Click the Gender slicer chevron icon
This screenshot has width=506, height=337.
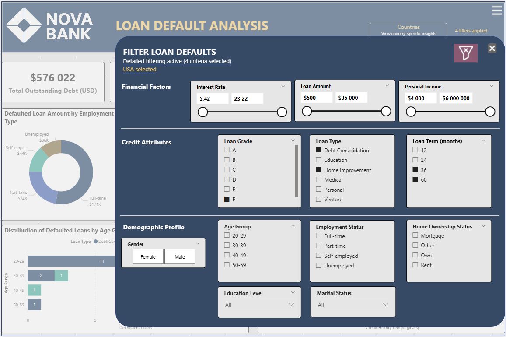(198, 244)
